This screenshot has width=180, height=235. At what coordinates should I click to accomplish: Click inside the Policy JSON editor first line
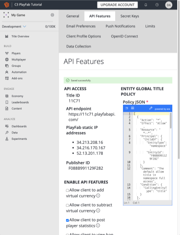pyautogui.click(x=151, y=113)
